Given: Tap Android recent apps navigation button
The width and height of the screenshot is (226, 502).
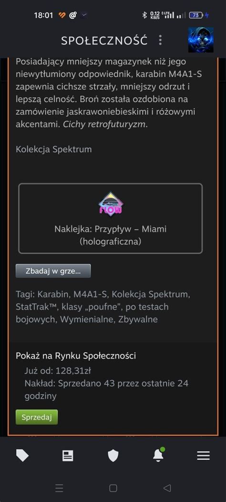Looking at the screenshot, I should pyautogui.click(x=59, y=488).
